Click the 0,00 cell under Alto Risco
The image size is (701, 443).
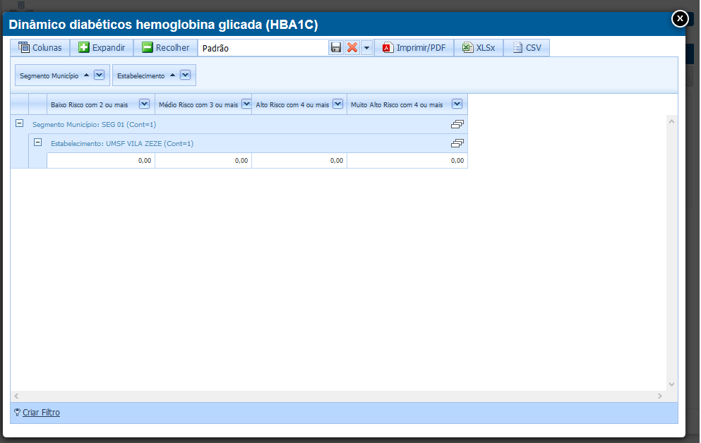point(299,161)
